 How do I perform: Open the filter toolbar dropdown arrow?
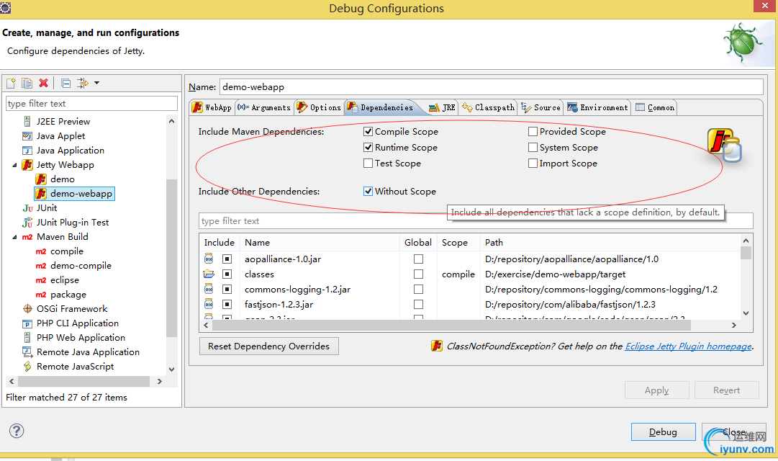97,84
